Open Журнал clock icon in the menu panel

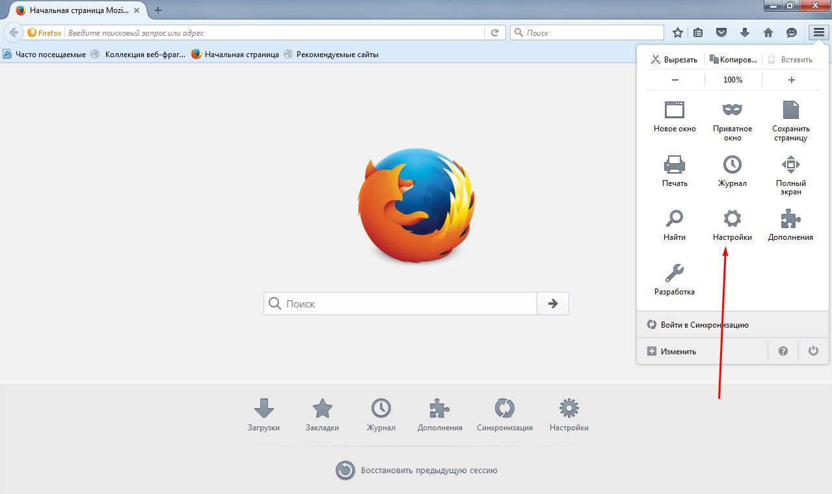pyautogui.click(x=732, y=171)
